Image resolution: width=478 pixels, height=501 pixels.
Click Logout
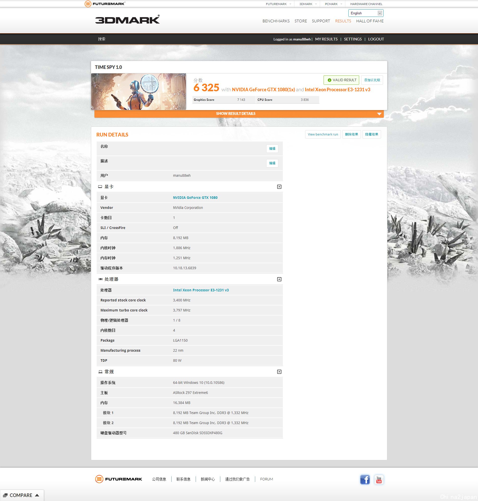[376, 39]
